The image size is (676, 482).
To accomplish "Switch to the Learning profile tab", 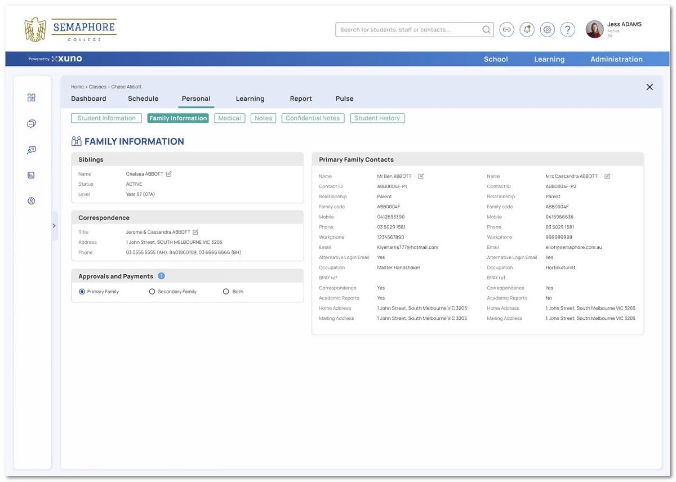I will click(x=250, y=99).
